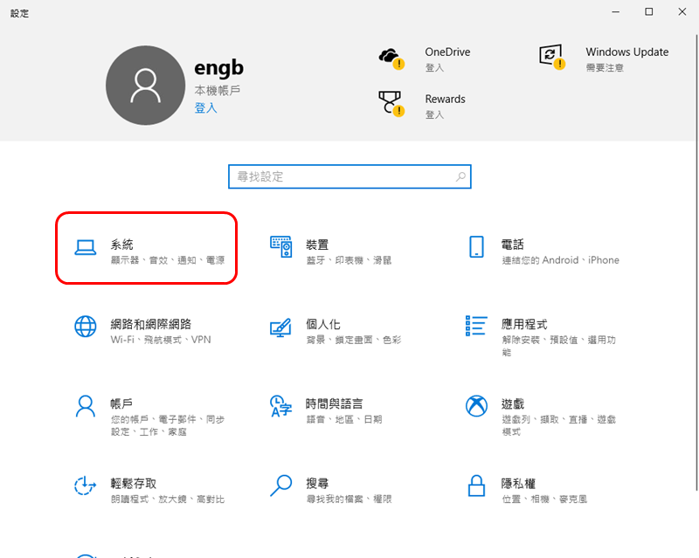This screenshot has width=699, height=558.
Task: Select the 裝置 settings title
Action: click(x=317, y=245)
